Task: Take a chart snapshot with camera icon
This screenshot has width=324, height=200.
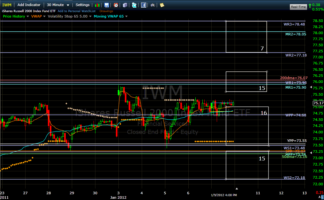Action: [153, 5]
